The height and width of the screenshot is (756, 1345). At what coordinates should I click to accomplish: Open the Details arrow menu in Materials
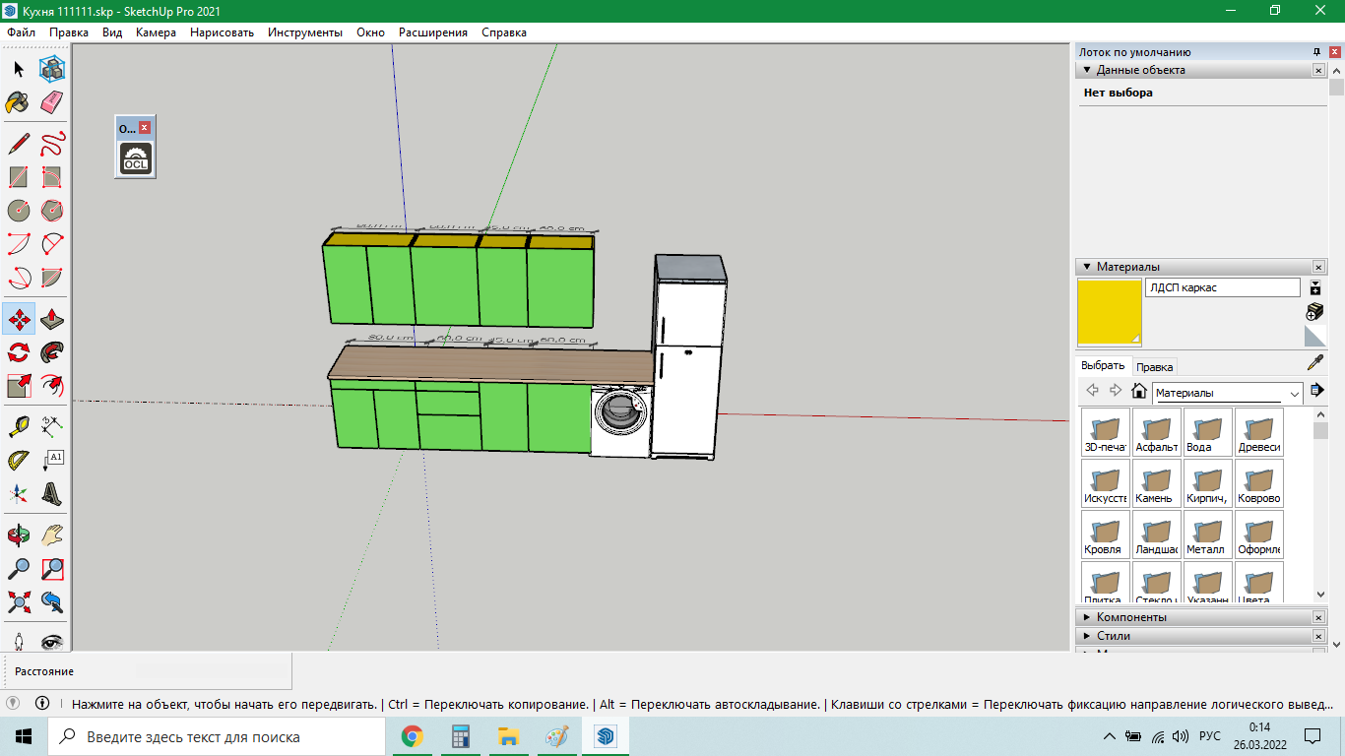point(1316,391)
